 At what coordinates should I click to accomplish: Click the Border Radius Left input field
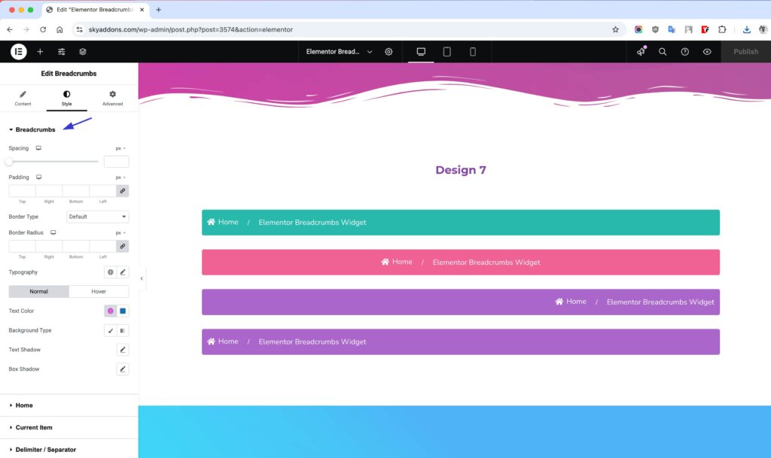[x=102, y=246]
